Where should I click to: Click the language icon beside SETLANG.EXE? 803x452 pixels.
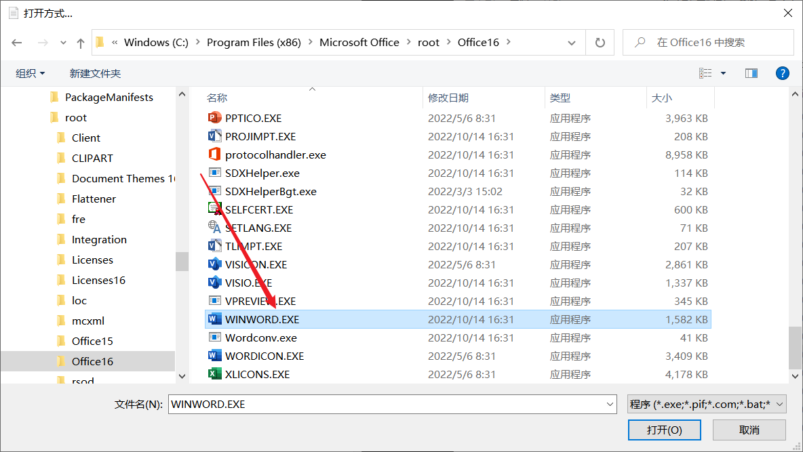[214, 228]
